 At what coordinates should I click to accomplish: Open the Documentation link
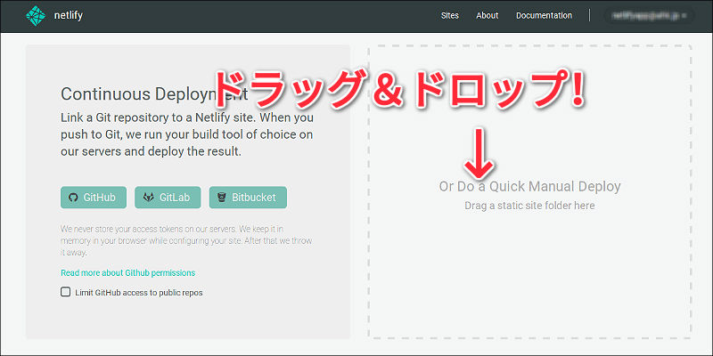(x=544, y=15)
